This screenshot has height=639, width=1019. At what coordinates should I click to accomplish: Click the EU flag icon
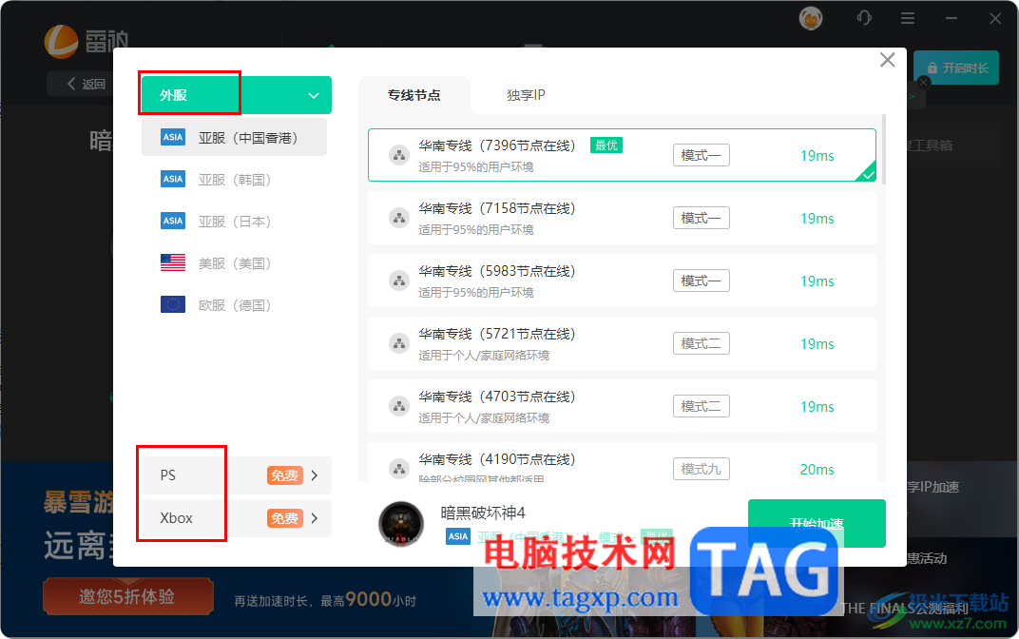173,304
